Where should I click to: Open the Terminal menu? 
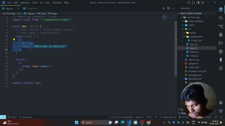click(57, 2)
